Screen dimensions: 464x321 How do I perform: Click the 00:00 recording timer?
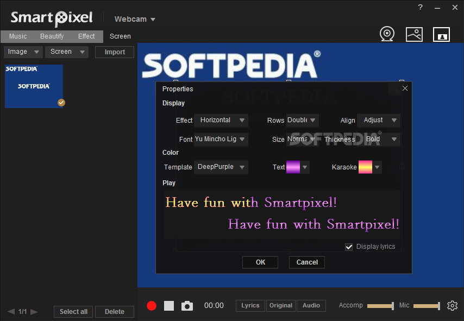tap(214, 306)
